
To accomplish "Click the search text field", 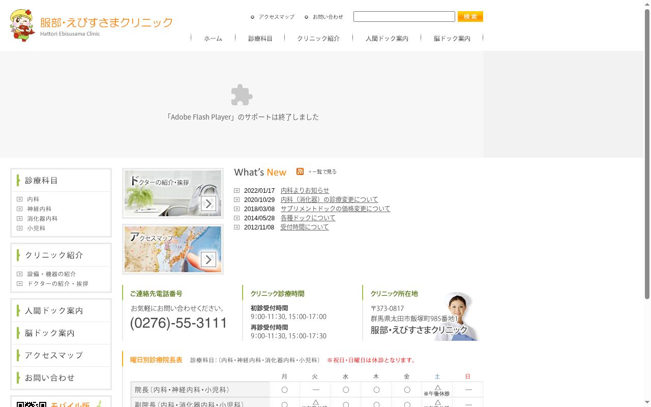I will tap(404, 17).
